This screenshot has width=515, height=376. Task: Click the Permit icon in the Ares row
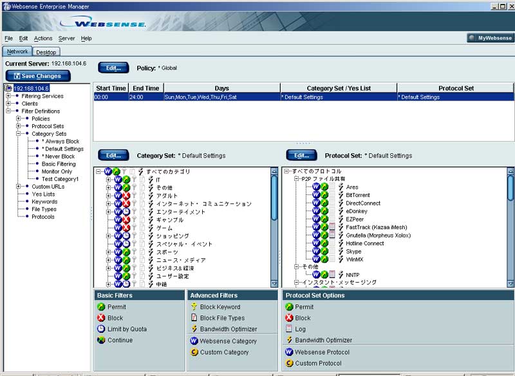coord(324,187)
